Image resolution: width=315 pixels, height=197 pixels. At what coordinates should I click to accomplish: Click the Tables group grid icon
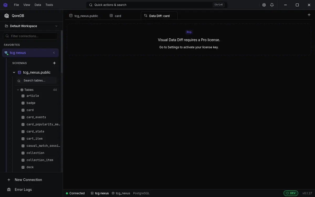22,90
